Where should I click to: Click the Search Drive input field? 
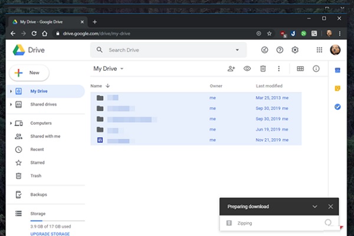tap(169, 50)
